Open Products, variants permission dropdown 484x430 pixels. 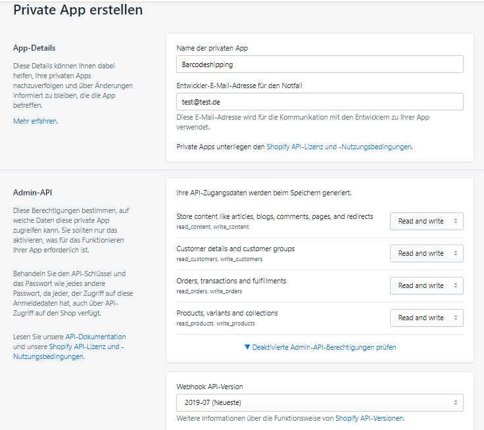click(x=426, y=318)
